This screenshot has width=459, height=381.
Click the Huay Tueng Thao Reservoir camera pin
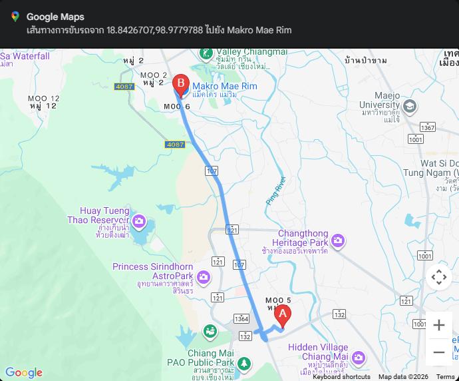tap(139, 221)
